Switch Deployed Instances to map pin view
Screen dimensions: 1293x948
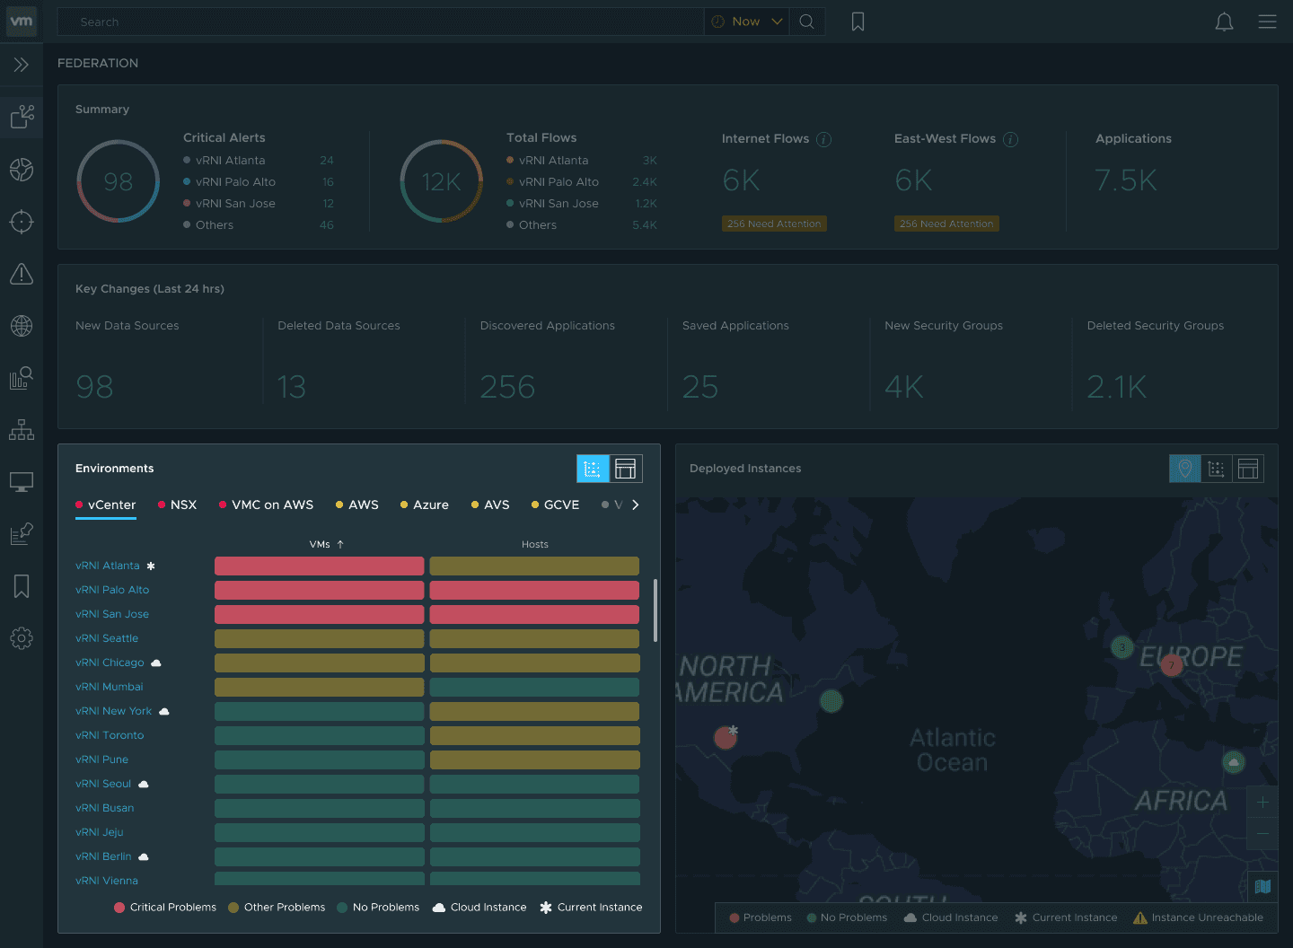[x=1185, y=469]
